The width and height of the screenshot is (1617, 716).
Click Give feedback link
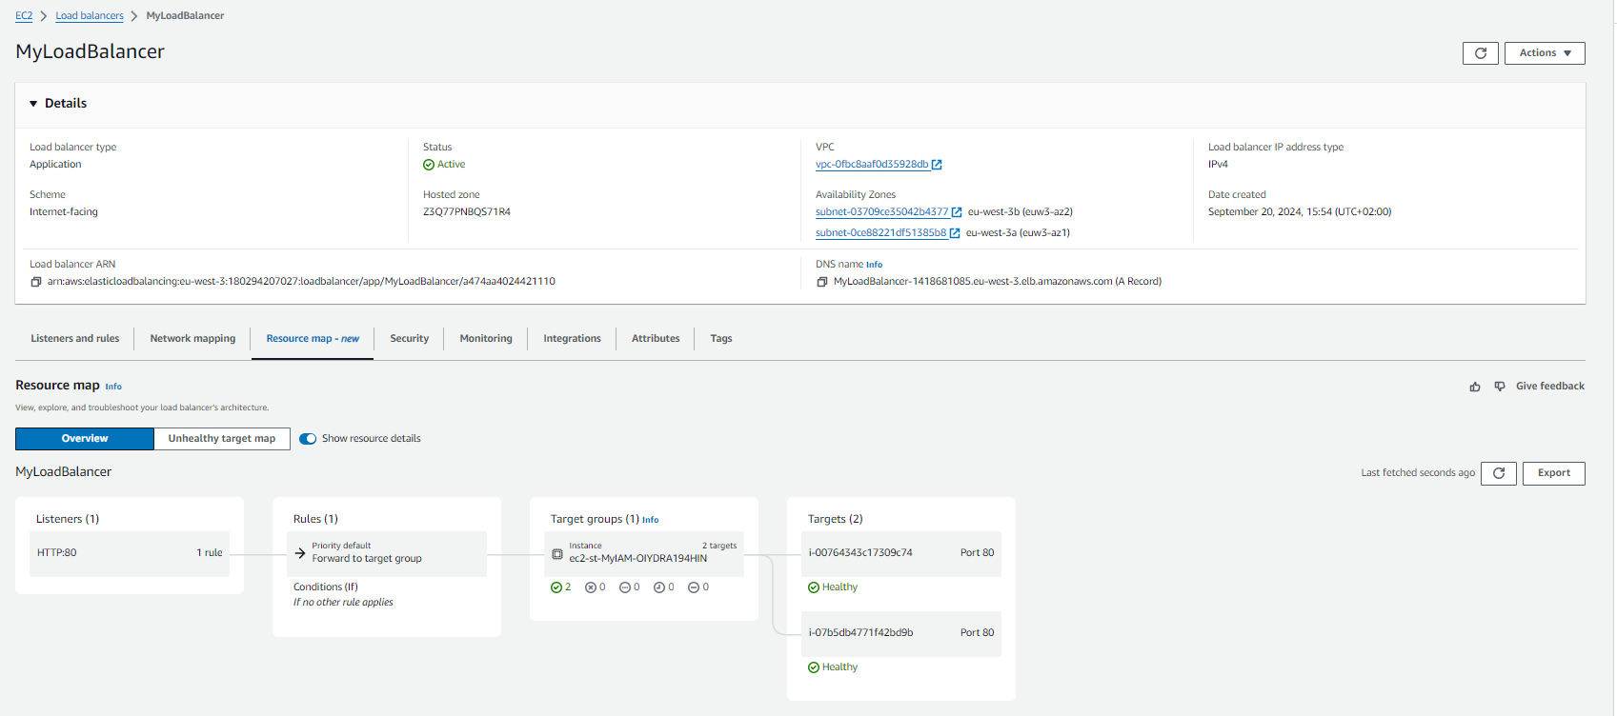click(x=1550, y=387)
